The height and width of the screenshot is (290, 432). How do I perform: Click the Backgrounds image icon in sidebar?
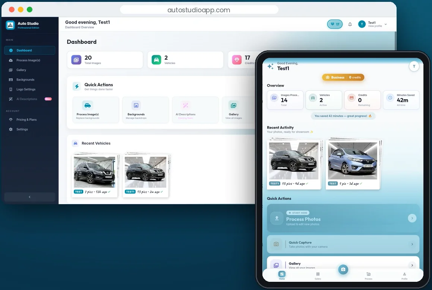[x=11, y=79]
